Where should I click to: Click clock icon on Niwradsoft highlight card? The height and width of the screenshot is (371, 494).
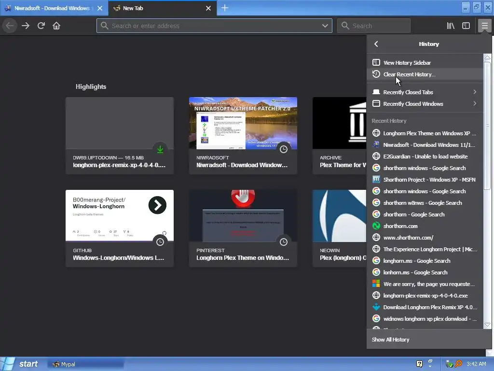click(x=284, y=149)
